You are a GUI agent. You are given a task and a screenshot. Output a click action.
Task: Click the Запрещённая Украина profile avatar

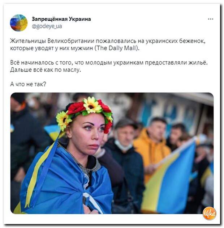(x=19, y=23)
